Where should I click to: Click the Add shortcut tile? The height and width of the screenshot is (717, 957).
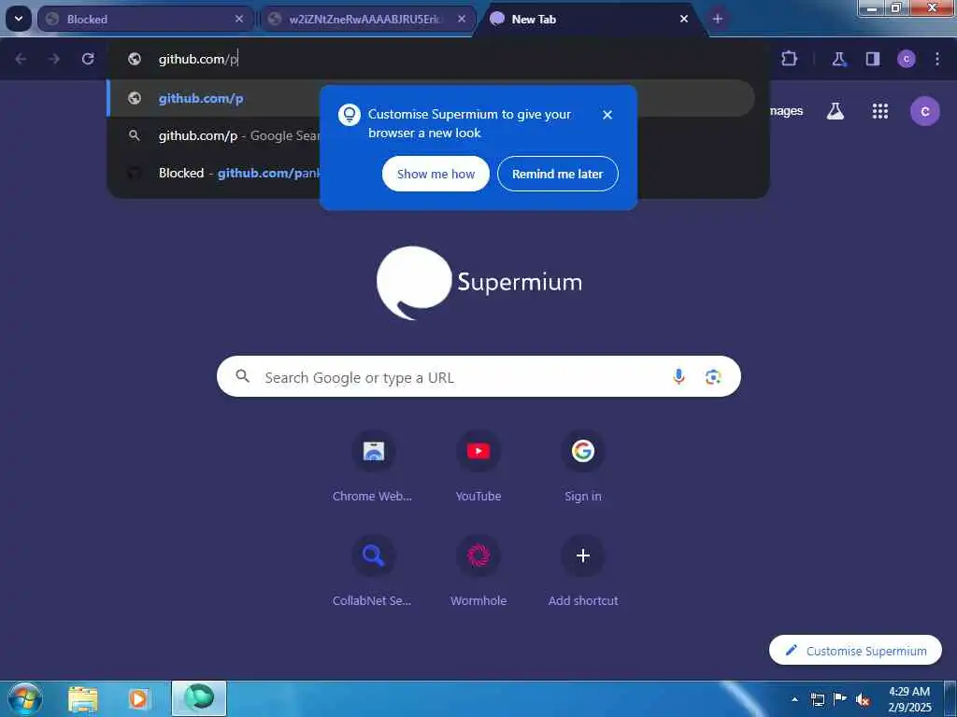click(x=583, y=571)
